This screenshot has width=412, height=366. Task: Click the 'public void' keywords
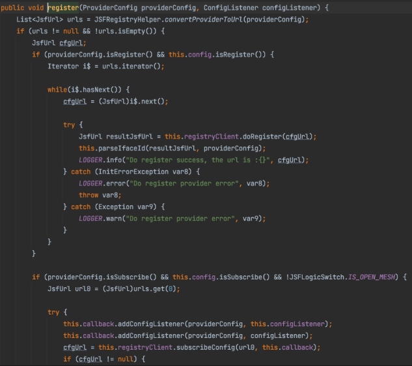22,8
